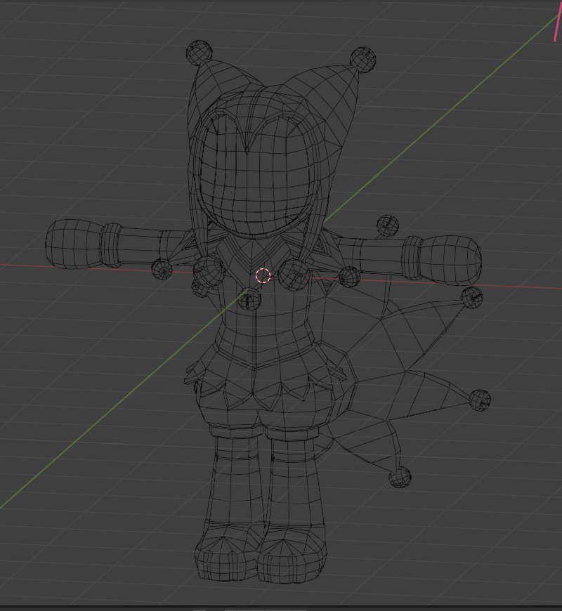Click the bell atop the left hat point
The height and width of the screenshot is (611, 562).
pos(200,52)
